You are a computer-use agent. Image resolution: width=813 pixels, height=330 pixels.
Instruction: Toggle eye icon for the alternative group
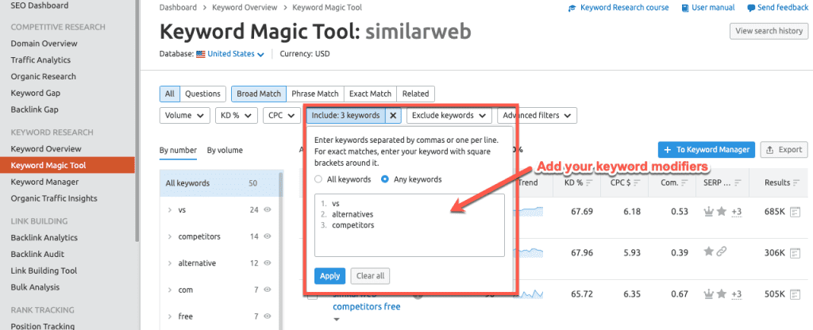tap(268, 263)
